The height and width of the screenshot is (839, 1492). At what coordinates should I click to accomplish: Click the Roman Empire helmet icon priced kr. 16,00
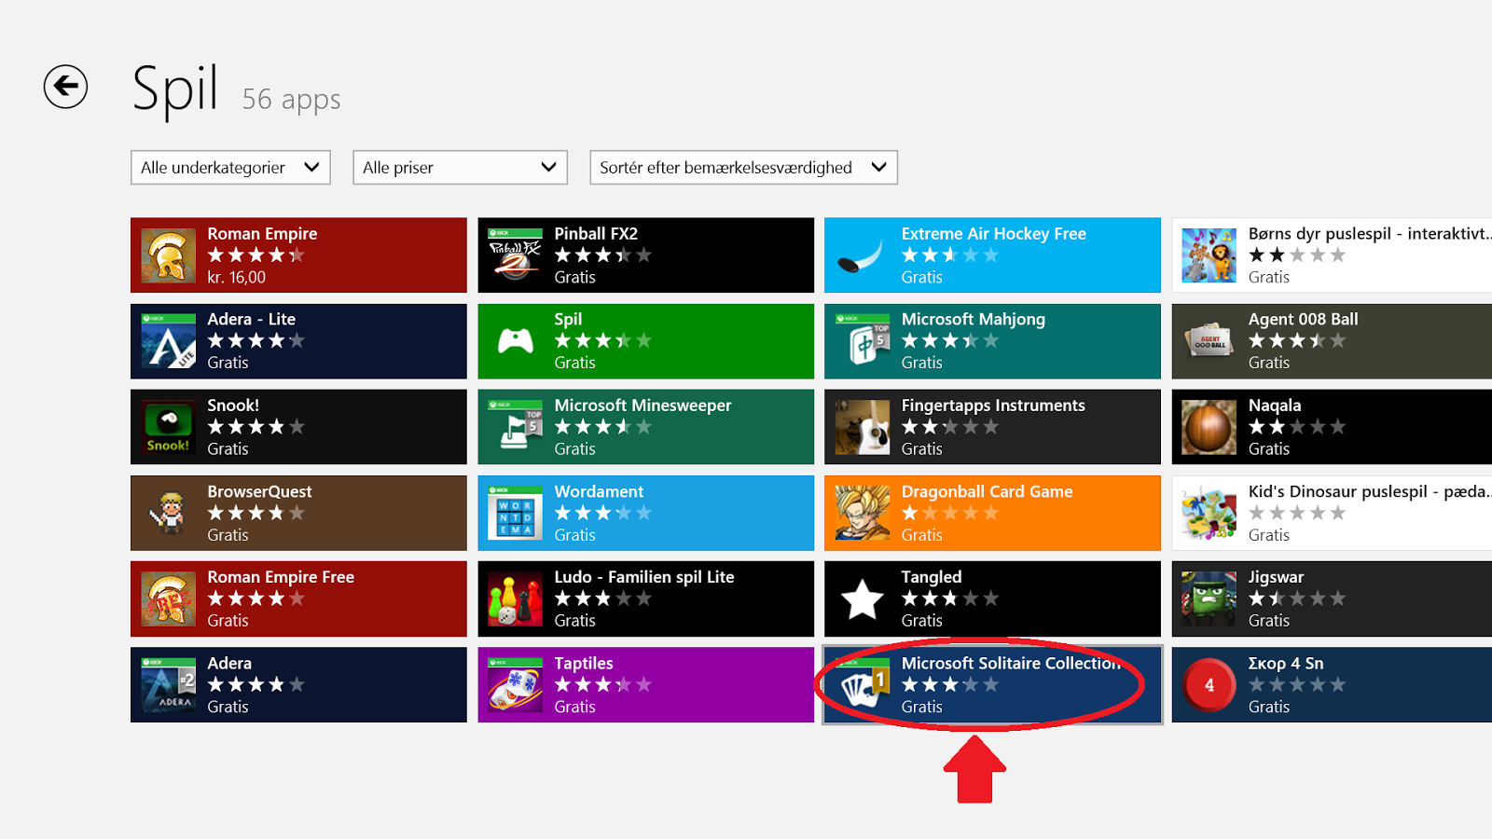pyautogui.click(x=169, y=255)
